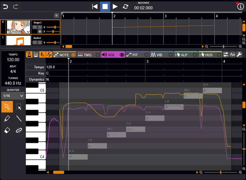
Task: Open the wrench settings icon
Action: click(239, 55)
